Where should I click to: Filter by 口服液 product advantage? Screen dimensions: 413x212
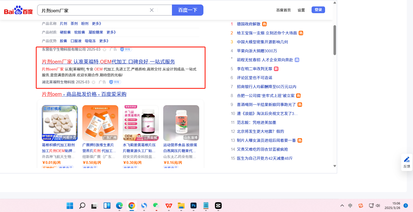point(76,41)
